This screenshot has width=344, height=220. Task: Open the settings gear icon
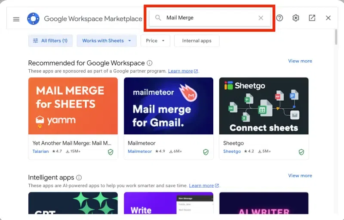point(296,18)
